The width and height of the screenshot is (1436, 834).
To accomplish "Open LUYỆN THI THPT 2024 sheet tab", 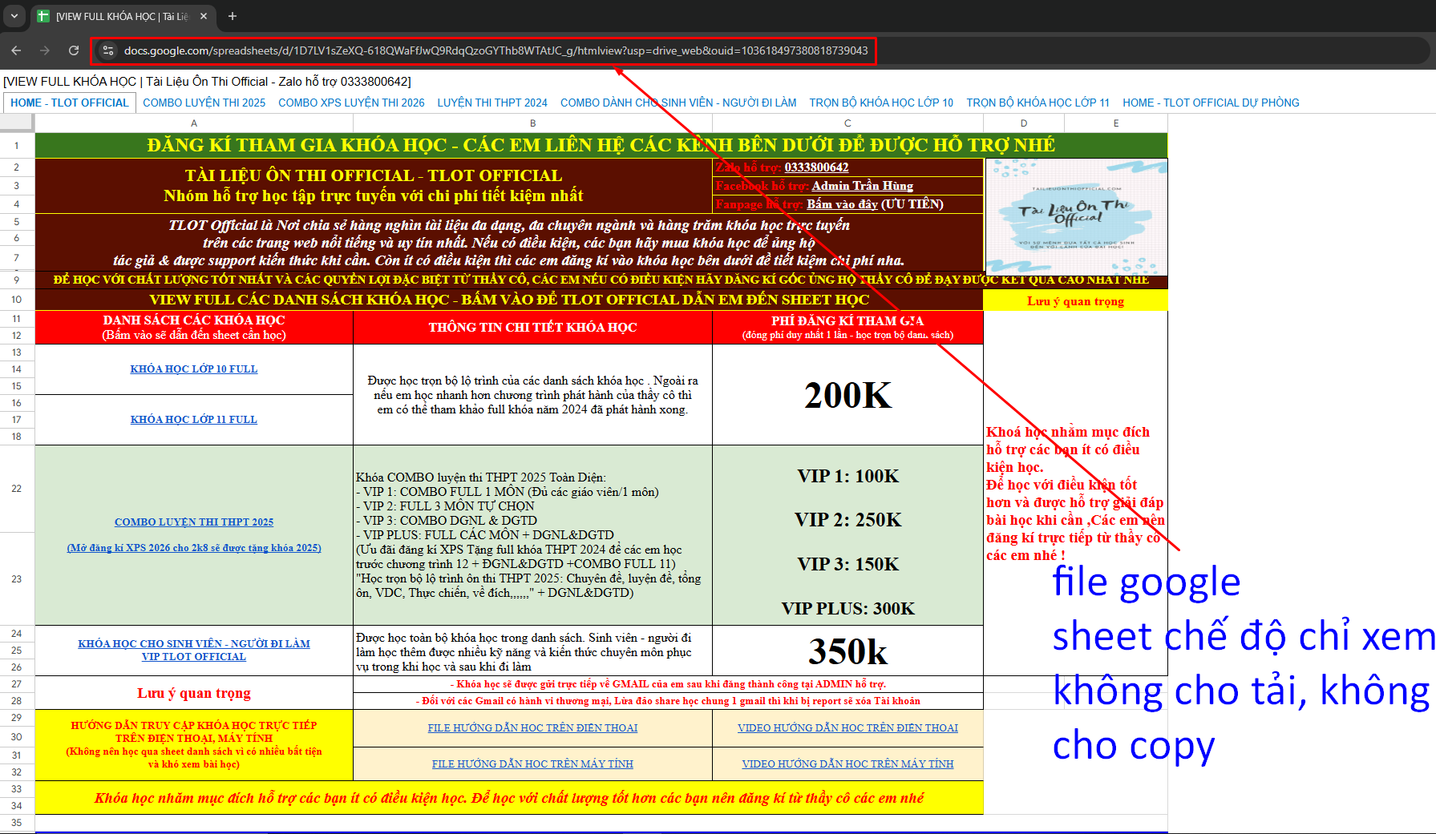I will point(492,103).
